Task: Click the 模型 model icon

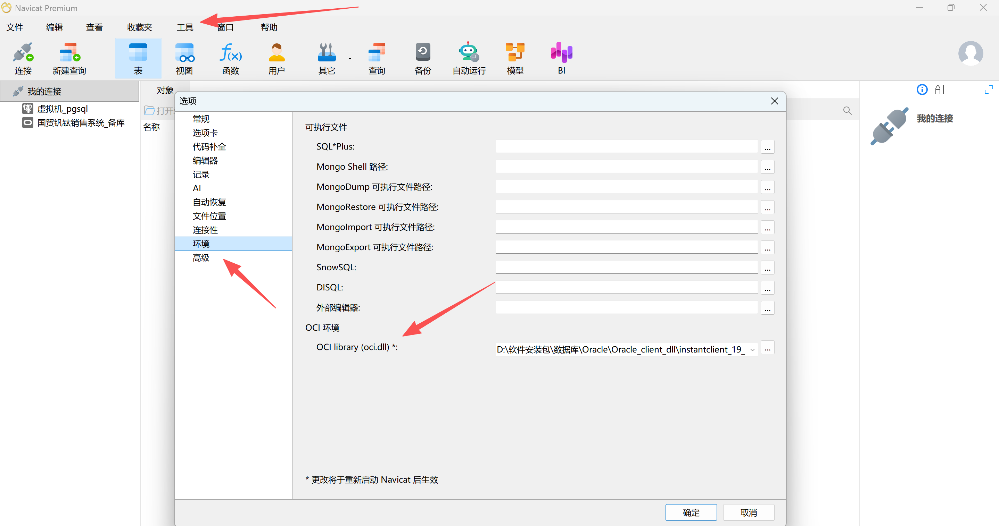Action: pos(515,59)
